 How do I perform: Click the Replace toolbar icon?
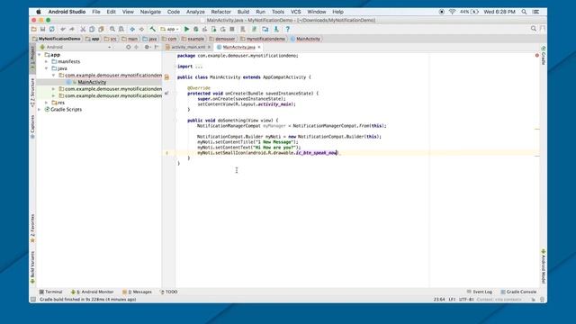(121, 29)
